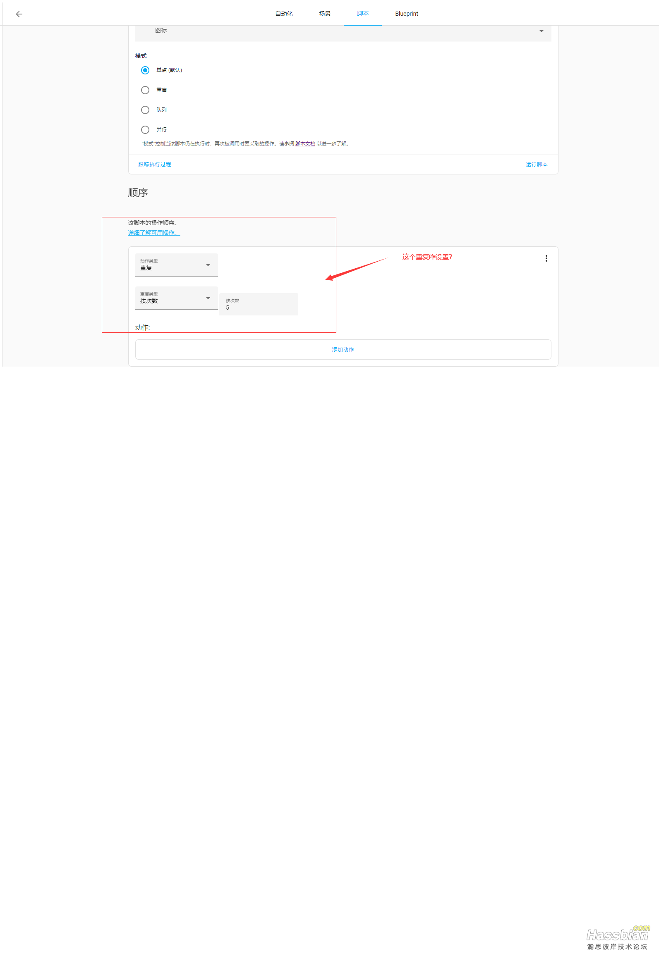Click the 该脚本的操作顺序 description text

(153, 223)
